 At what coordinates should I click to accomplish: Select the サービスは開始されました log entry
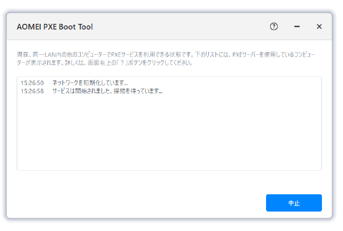pyautogui.click(x=107, y=91)
